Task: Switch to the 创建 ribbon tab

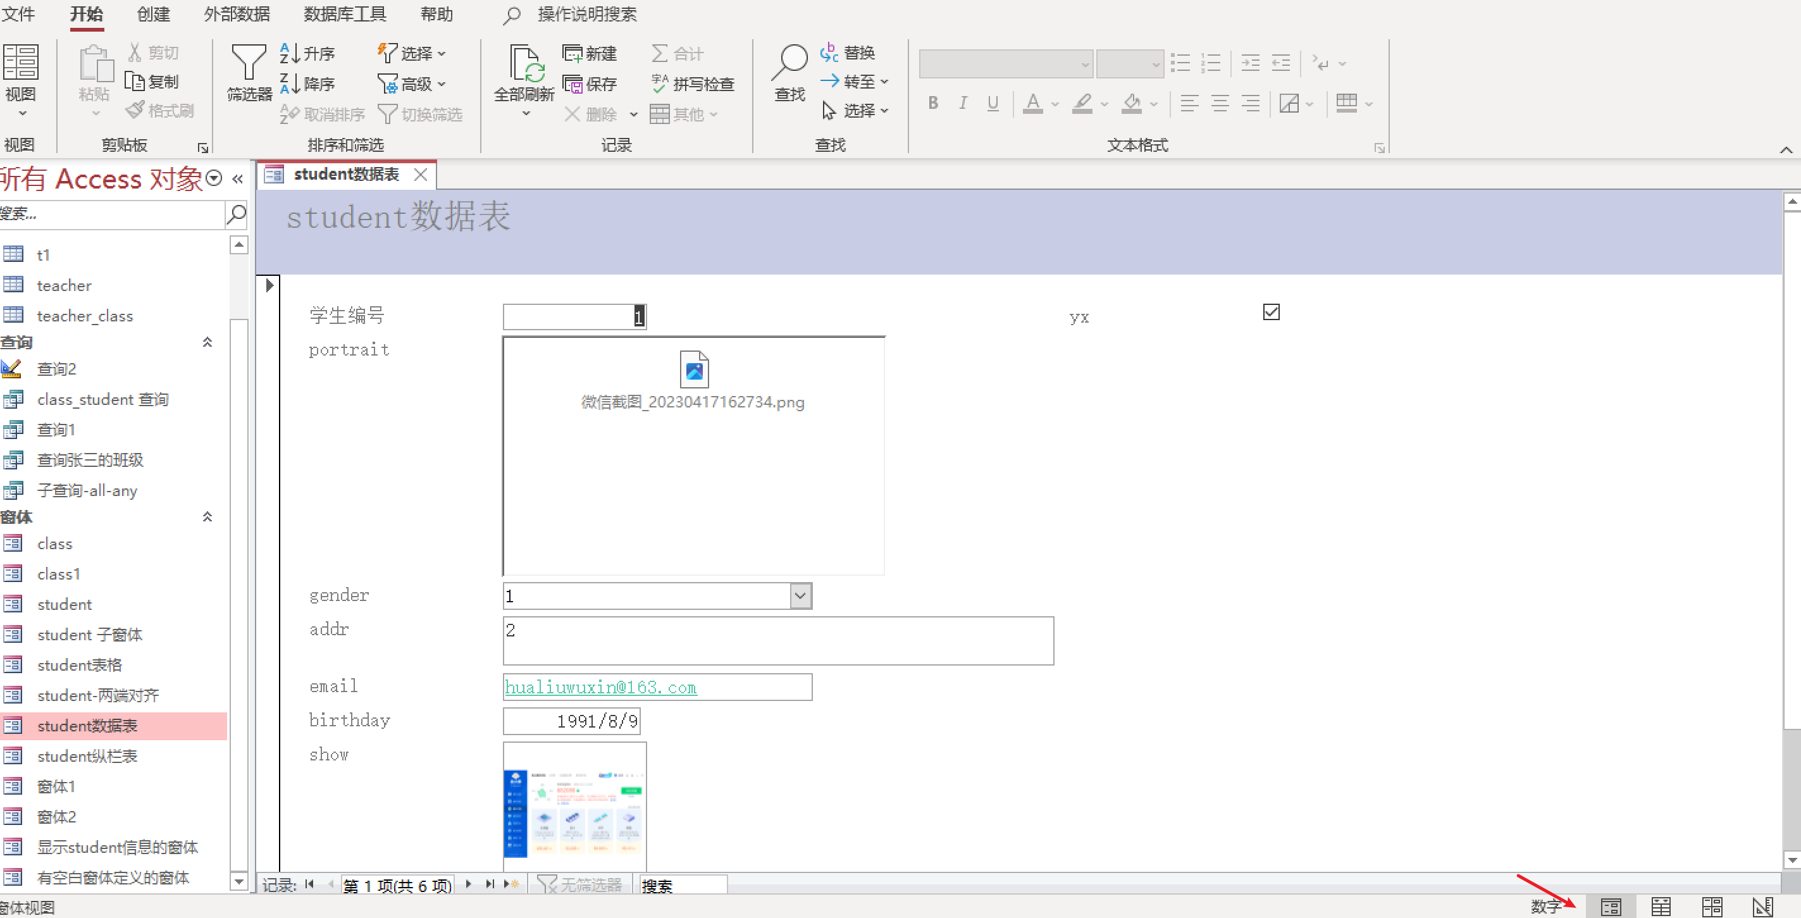Action: click(x=153, y=14)
